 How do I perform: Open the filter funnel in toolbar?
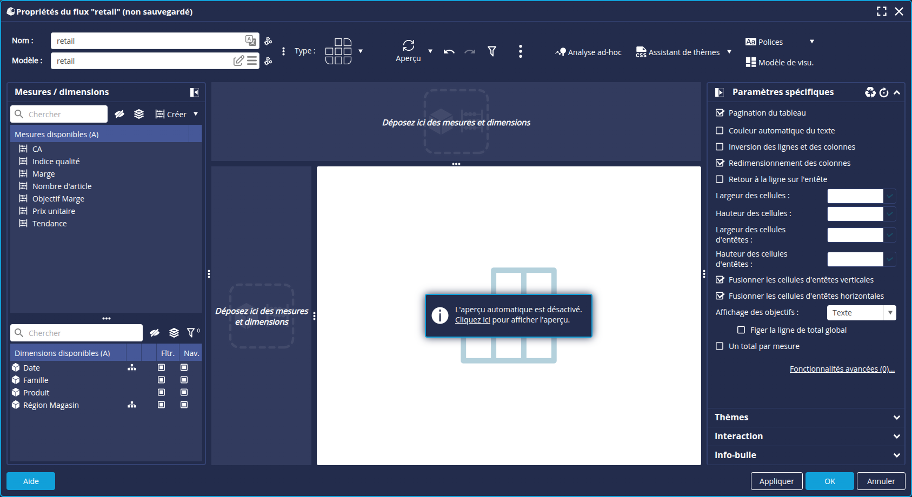(492, 51)
